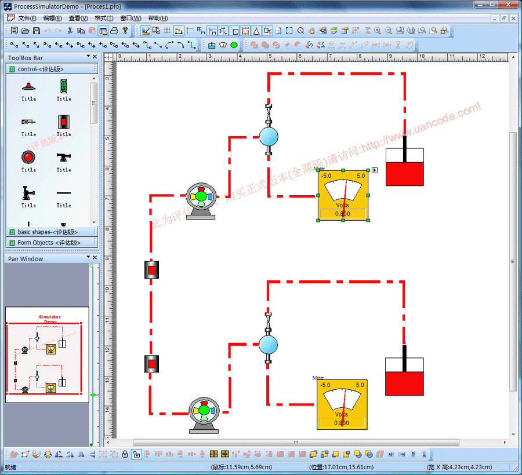Image resolution: width=522 pixels, height=475 pixels.
Task: Click the zoom in magnifier icon
Action: 378,31
